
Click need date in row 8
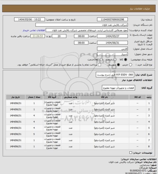click(15, 147)
